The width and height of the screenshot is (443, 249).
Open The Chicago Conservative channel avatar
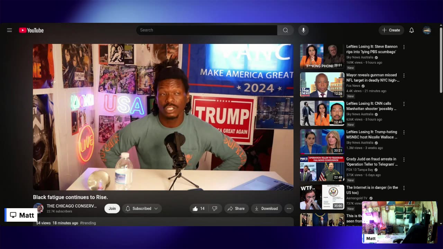[38, 208]
